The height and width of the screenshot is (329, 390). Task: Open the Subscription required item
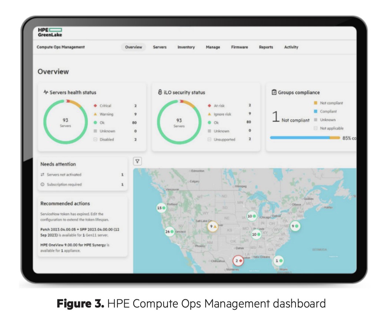click(x=64, y=185)
